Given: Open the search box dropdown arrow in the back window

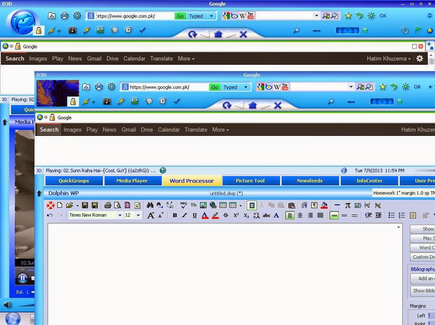Looking at the screenshot, I should click(x=317, y=16).
